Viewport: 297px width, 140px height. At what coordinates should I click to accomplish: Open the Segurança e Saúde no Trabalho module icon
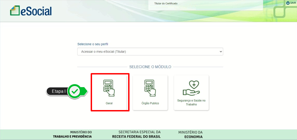(191, 88)
